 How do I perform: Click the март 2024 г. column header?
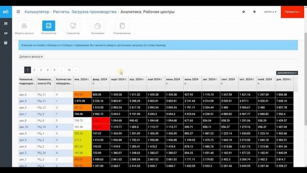click(x=119, y=83)
